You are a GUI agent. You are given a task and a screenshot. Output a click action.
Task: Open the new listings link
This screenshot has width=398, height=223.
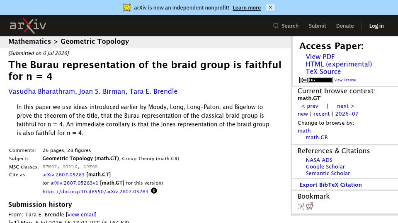303,114
